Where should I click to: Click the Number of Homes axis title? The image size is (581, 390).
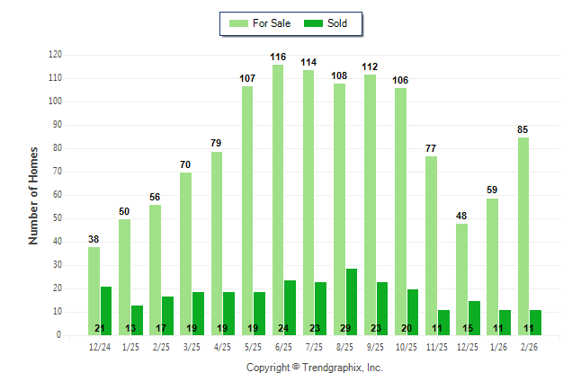33,195
